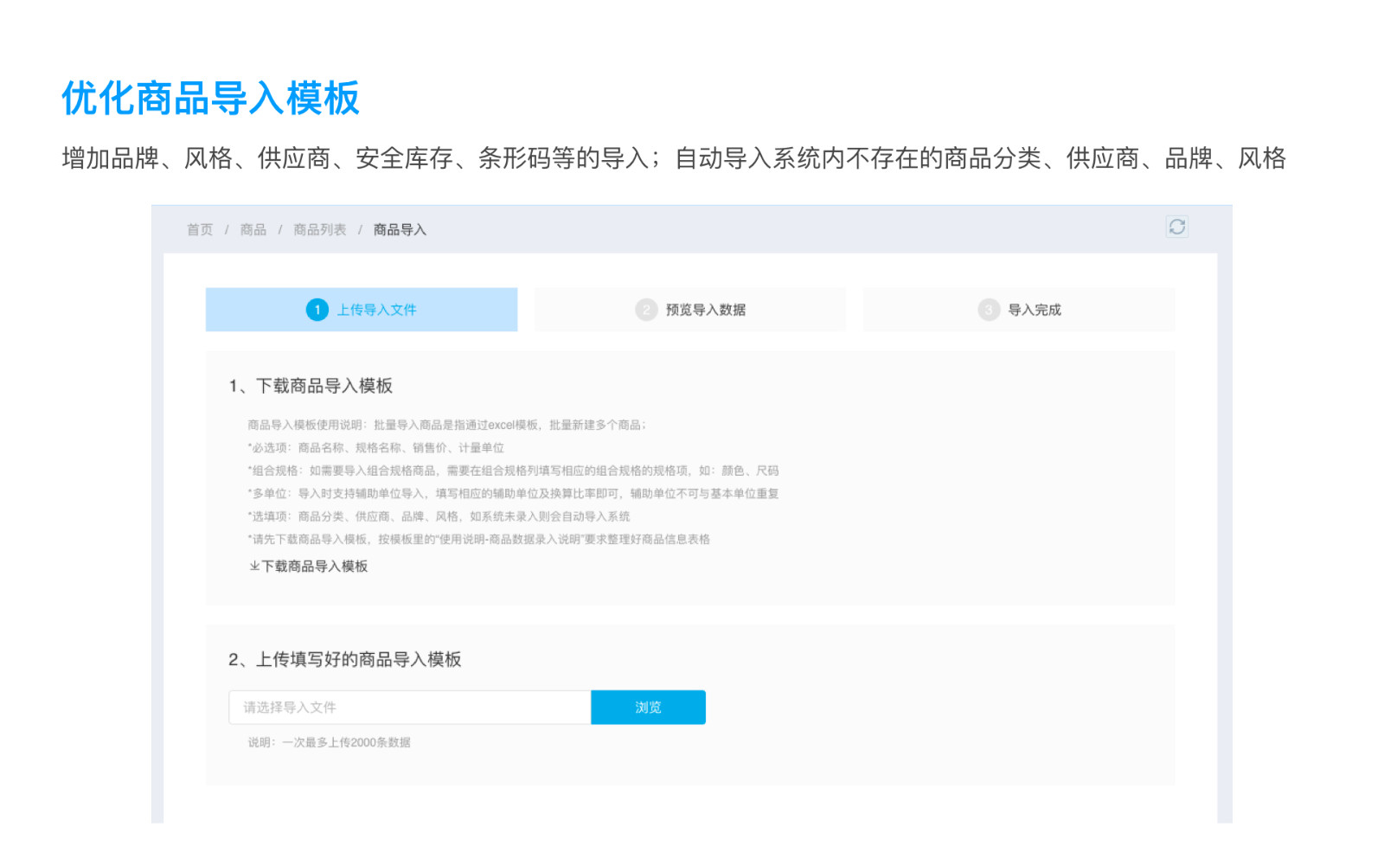1384x865 pixels.
Task: Click the gray step 2 number circle
Action: point(646,310)
